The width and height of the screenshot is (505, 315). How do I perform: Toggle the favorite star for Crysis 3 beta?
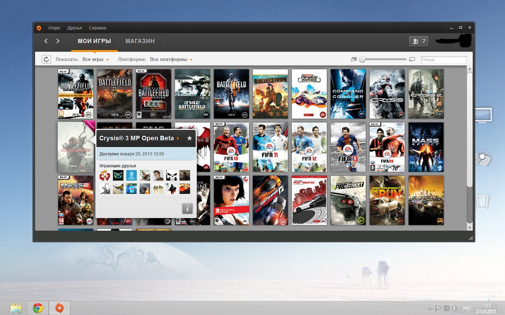[189, 138]
